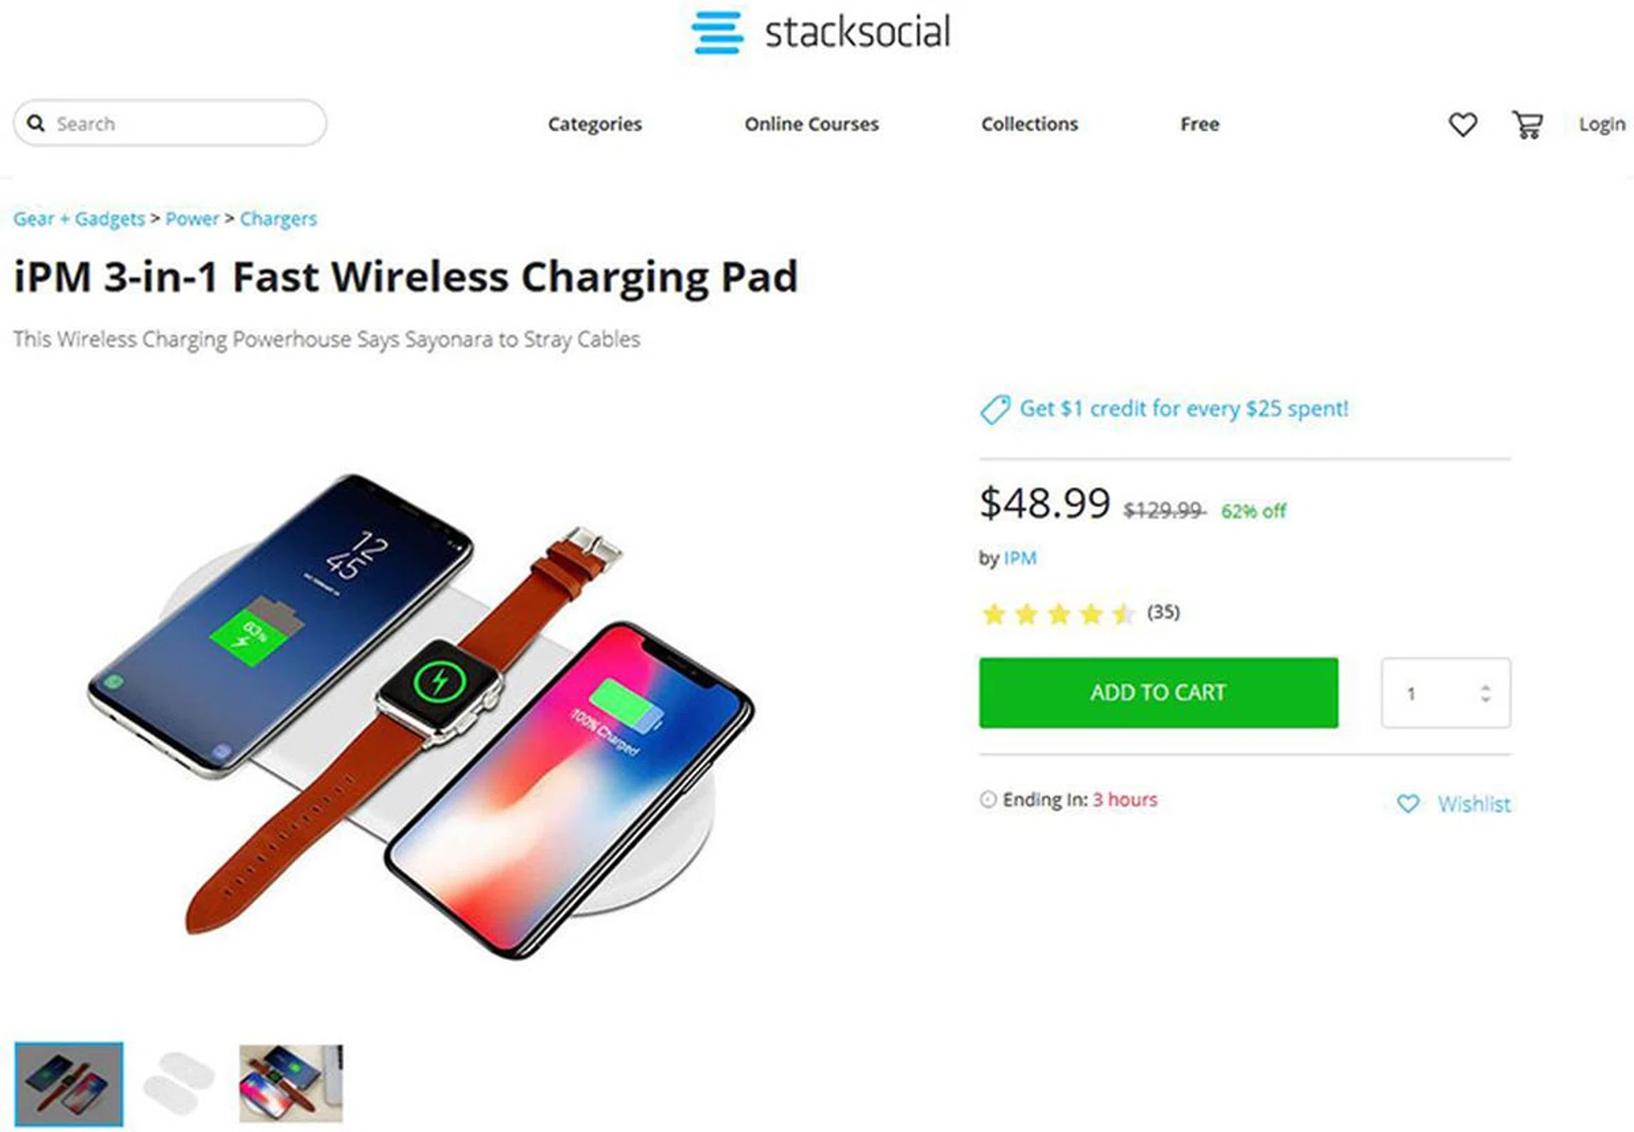Click the search magnifier icon

[x=36, y=123]
